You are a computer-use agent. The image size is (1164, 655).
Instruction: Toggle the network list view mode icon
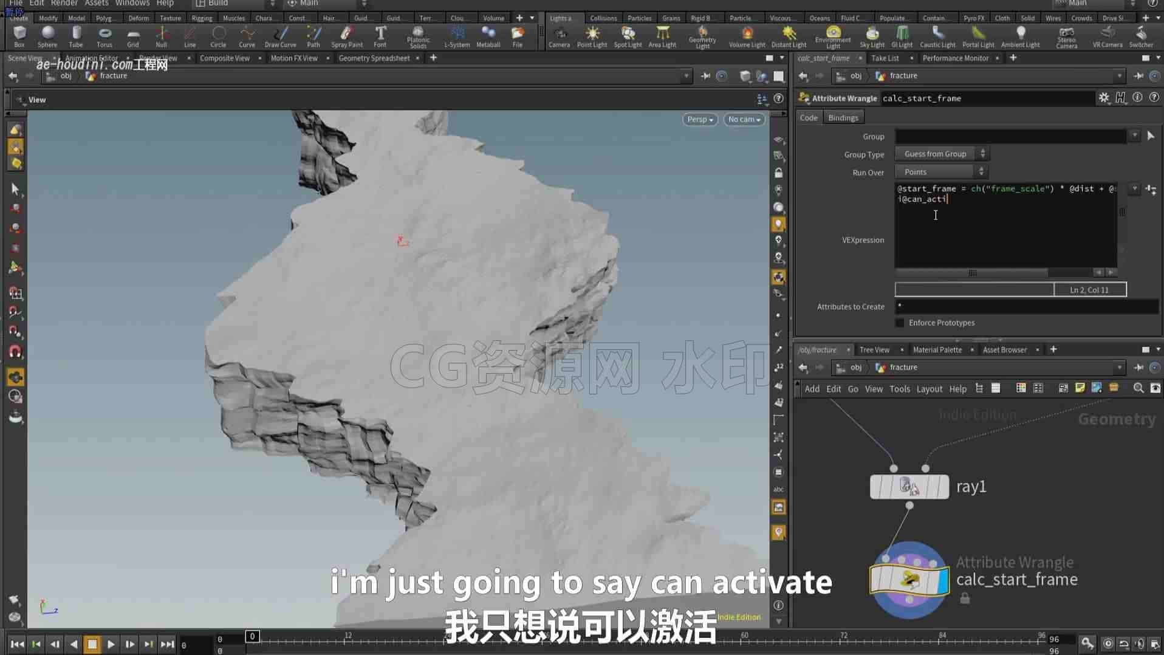[995, 388]
